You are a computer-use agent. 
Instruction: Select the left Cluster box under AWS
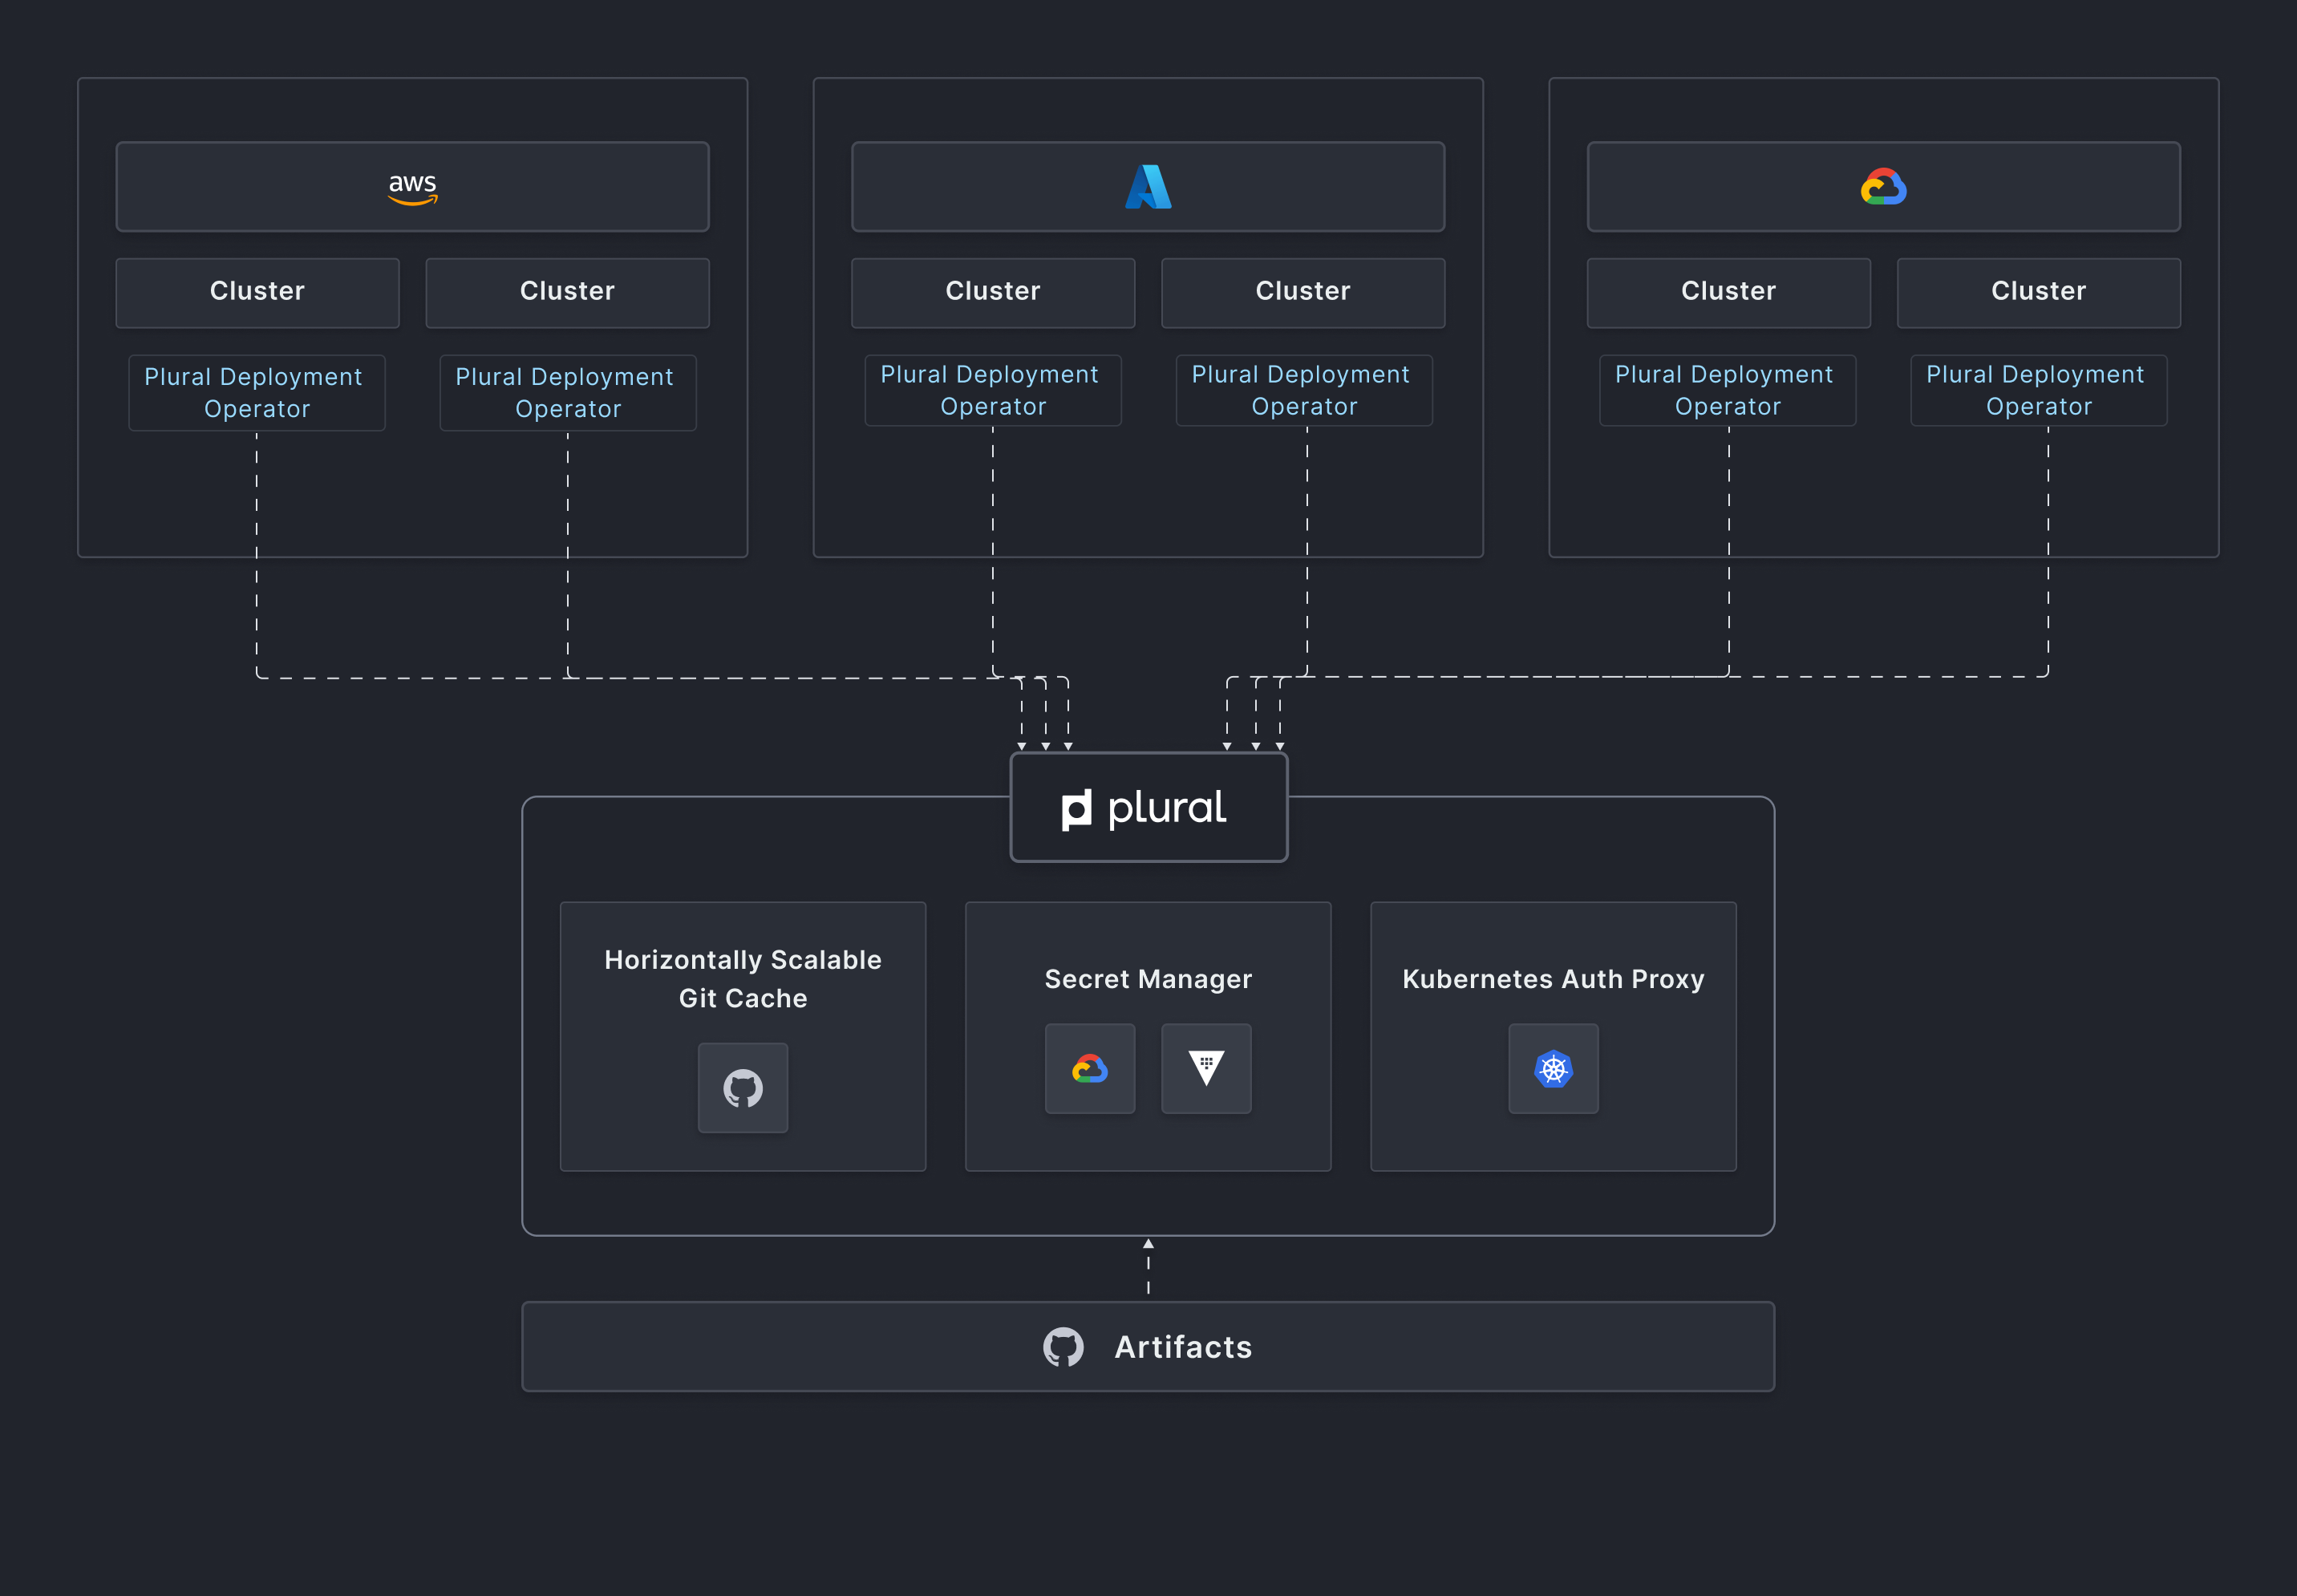click(x=258, y=292)
